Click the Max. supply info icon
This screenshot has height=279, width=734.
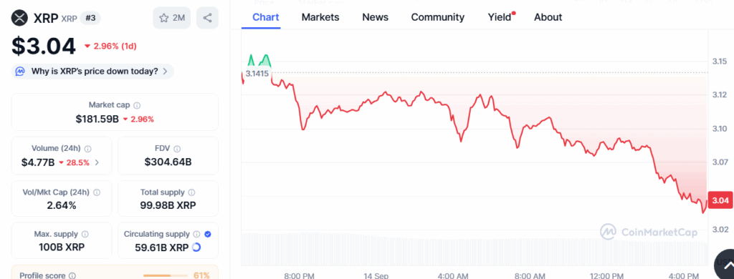pyautogui.click(x=86, y=234)
